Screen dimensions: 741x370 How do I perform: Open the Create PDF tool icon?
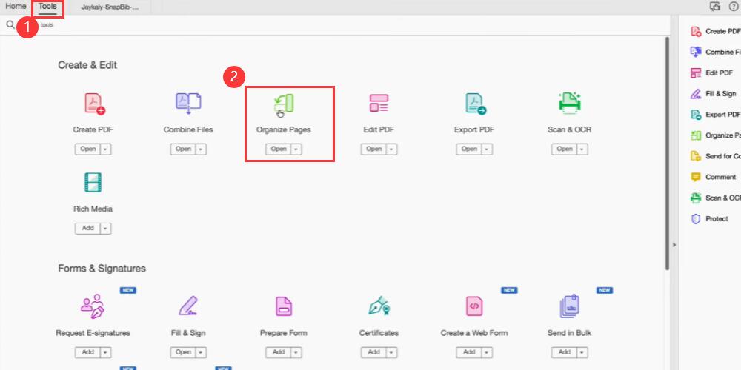[x=95, y=104]
